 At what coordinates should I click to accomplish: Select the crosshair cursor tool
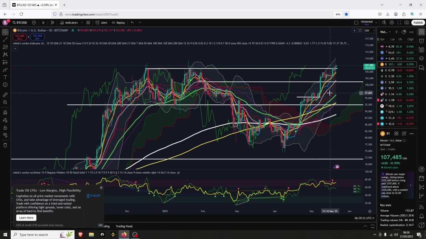[x=5, y=32]
